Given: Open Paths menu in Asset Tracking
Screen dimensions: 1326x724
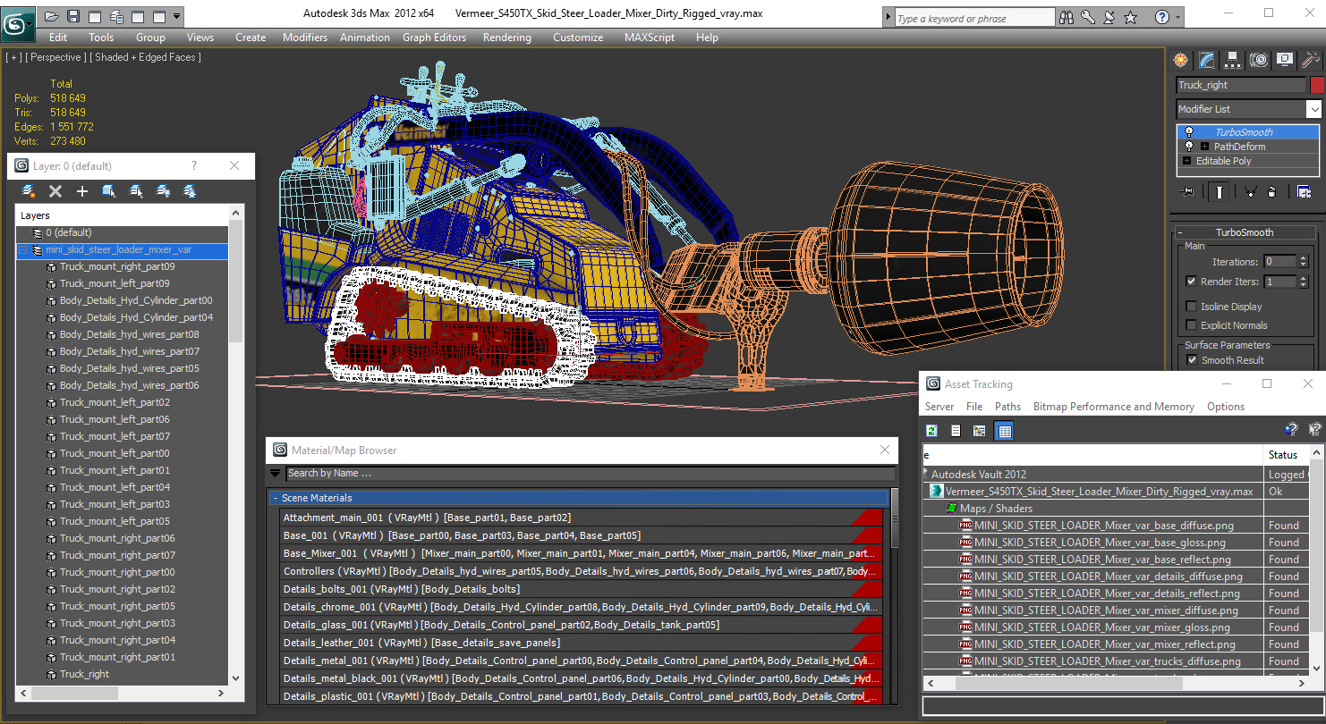Looking at the screenshot, I should [x=1007, y=407].
